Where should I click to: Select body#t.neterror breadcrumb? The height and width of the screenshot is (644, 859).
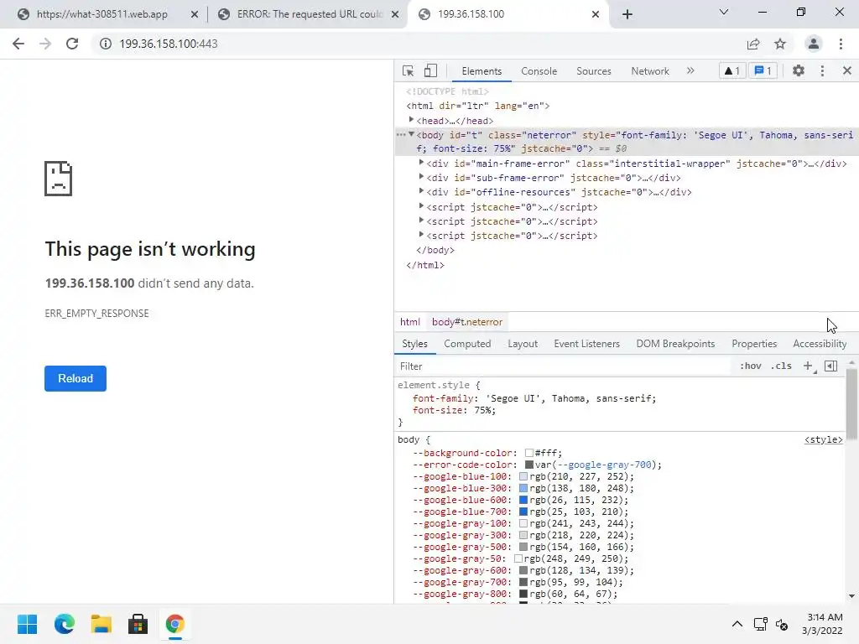(466, 322)
